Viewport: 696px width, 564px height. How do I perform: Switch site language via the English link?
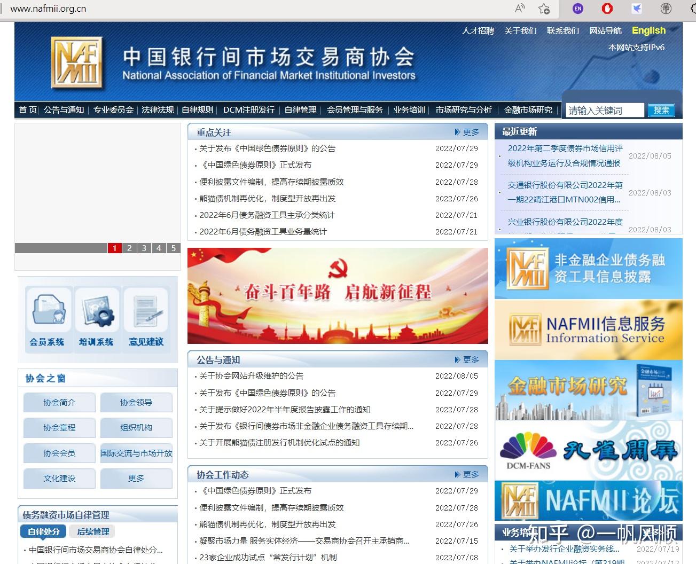[648, 30]
